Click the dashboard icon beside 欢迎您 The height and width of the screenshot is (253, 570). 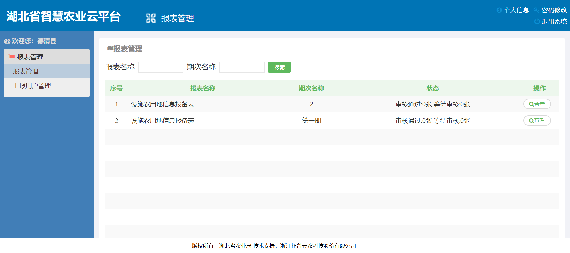[x=7, y=41]
